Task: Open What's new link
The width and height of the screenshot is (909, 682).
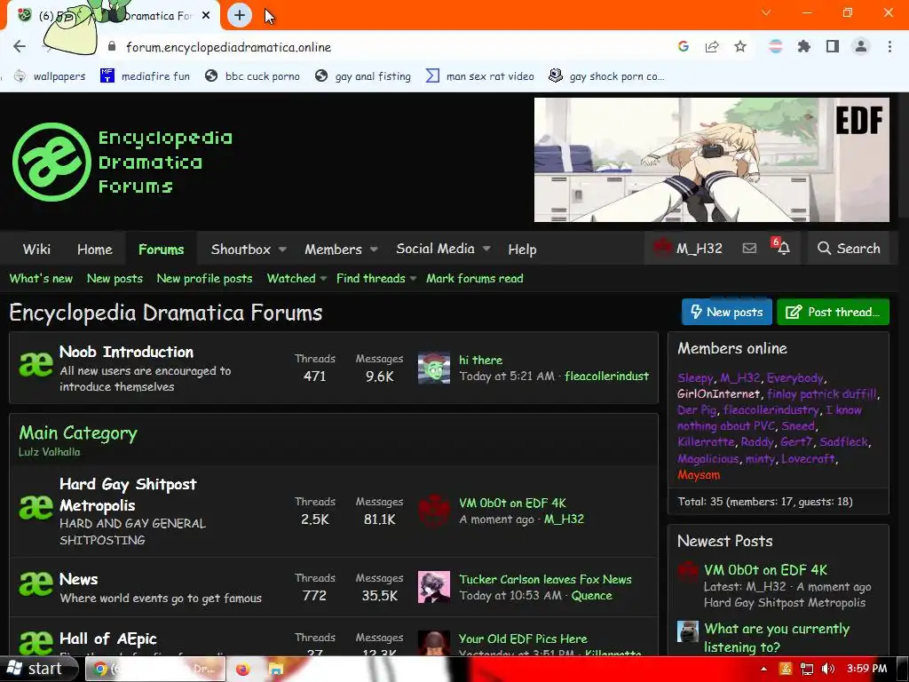Action: tap(41, 278)
